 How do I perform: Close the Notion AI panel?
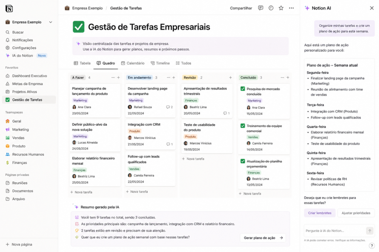coord(372,8)
